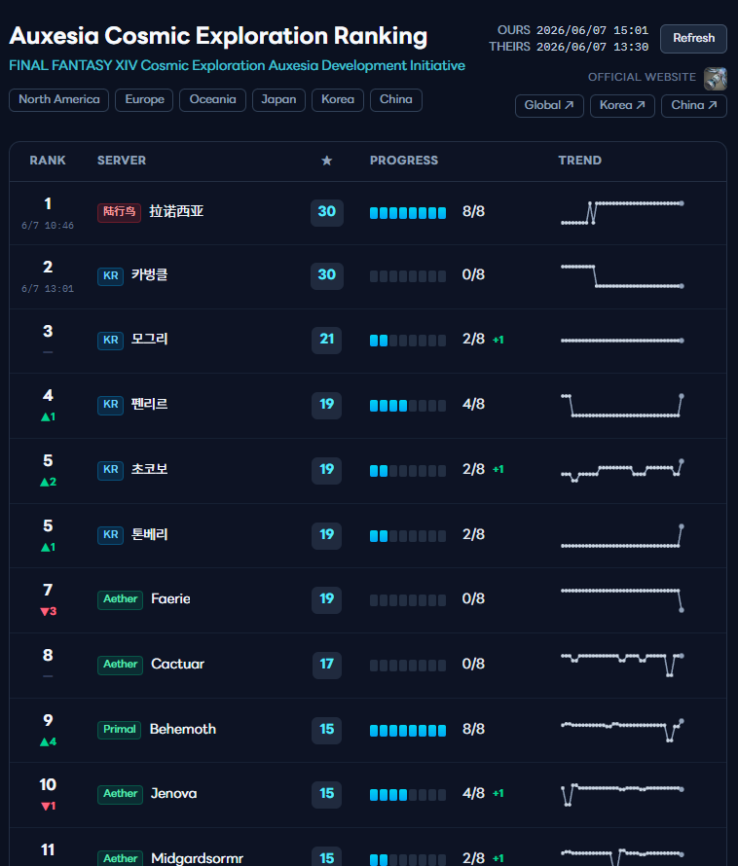Click the trend sparkline for Behemoth
Image resolution: width=738 pixels, height=866 pixels.
coord(622,730)
